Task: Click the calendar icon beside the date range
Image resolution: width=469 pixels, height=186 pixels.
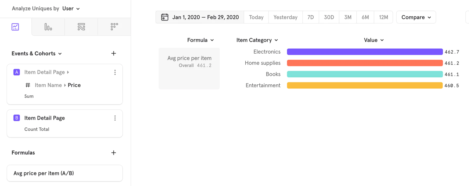Action: [164, 17]
